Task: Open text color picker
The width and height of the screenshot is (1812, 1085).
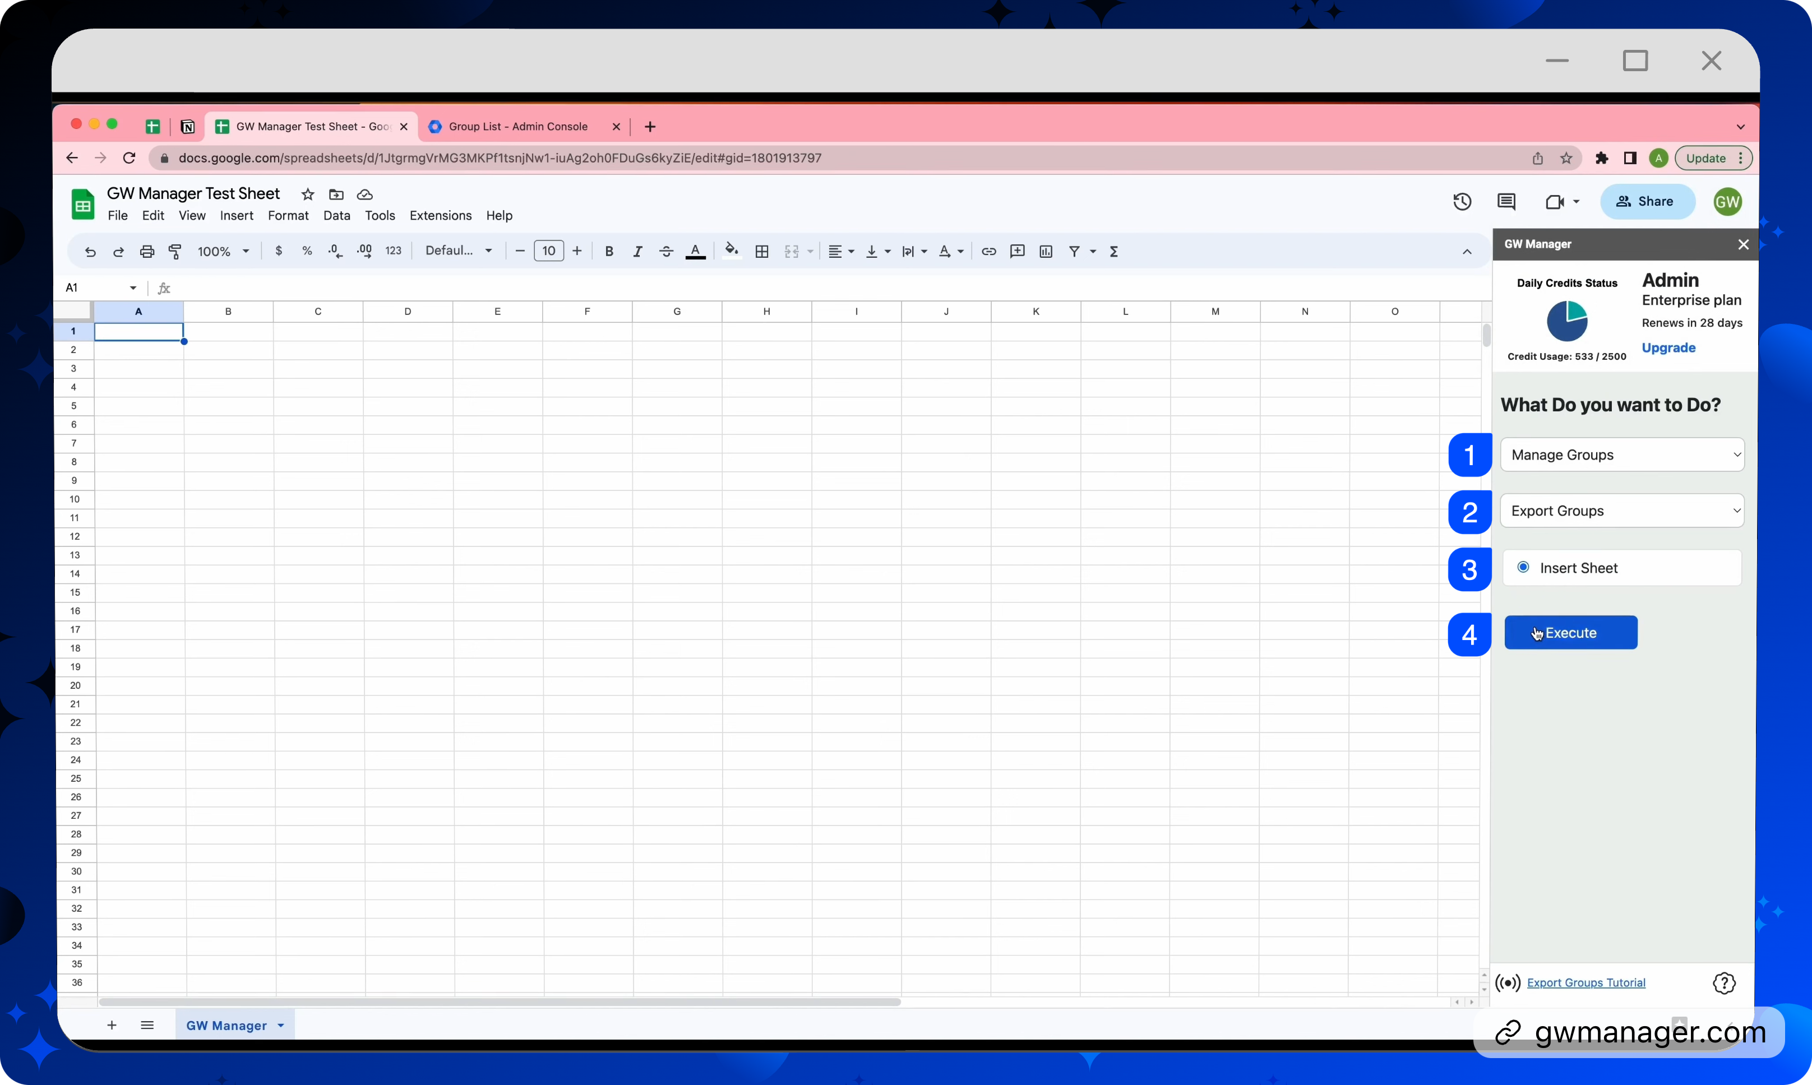Action: 695,252
